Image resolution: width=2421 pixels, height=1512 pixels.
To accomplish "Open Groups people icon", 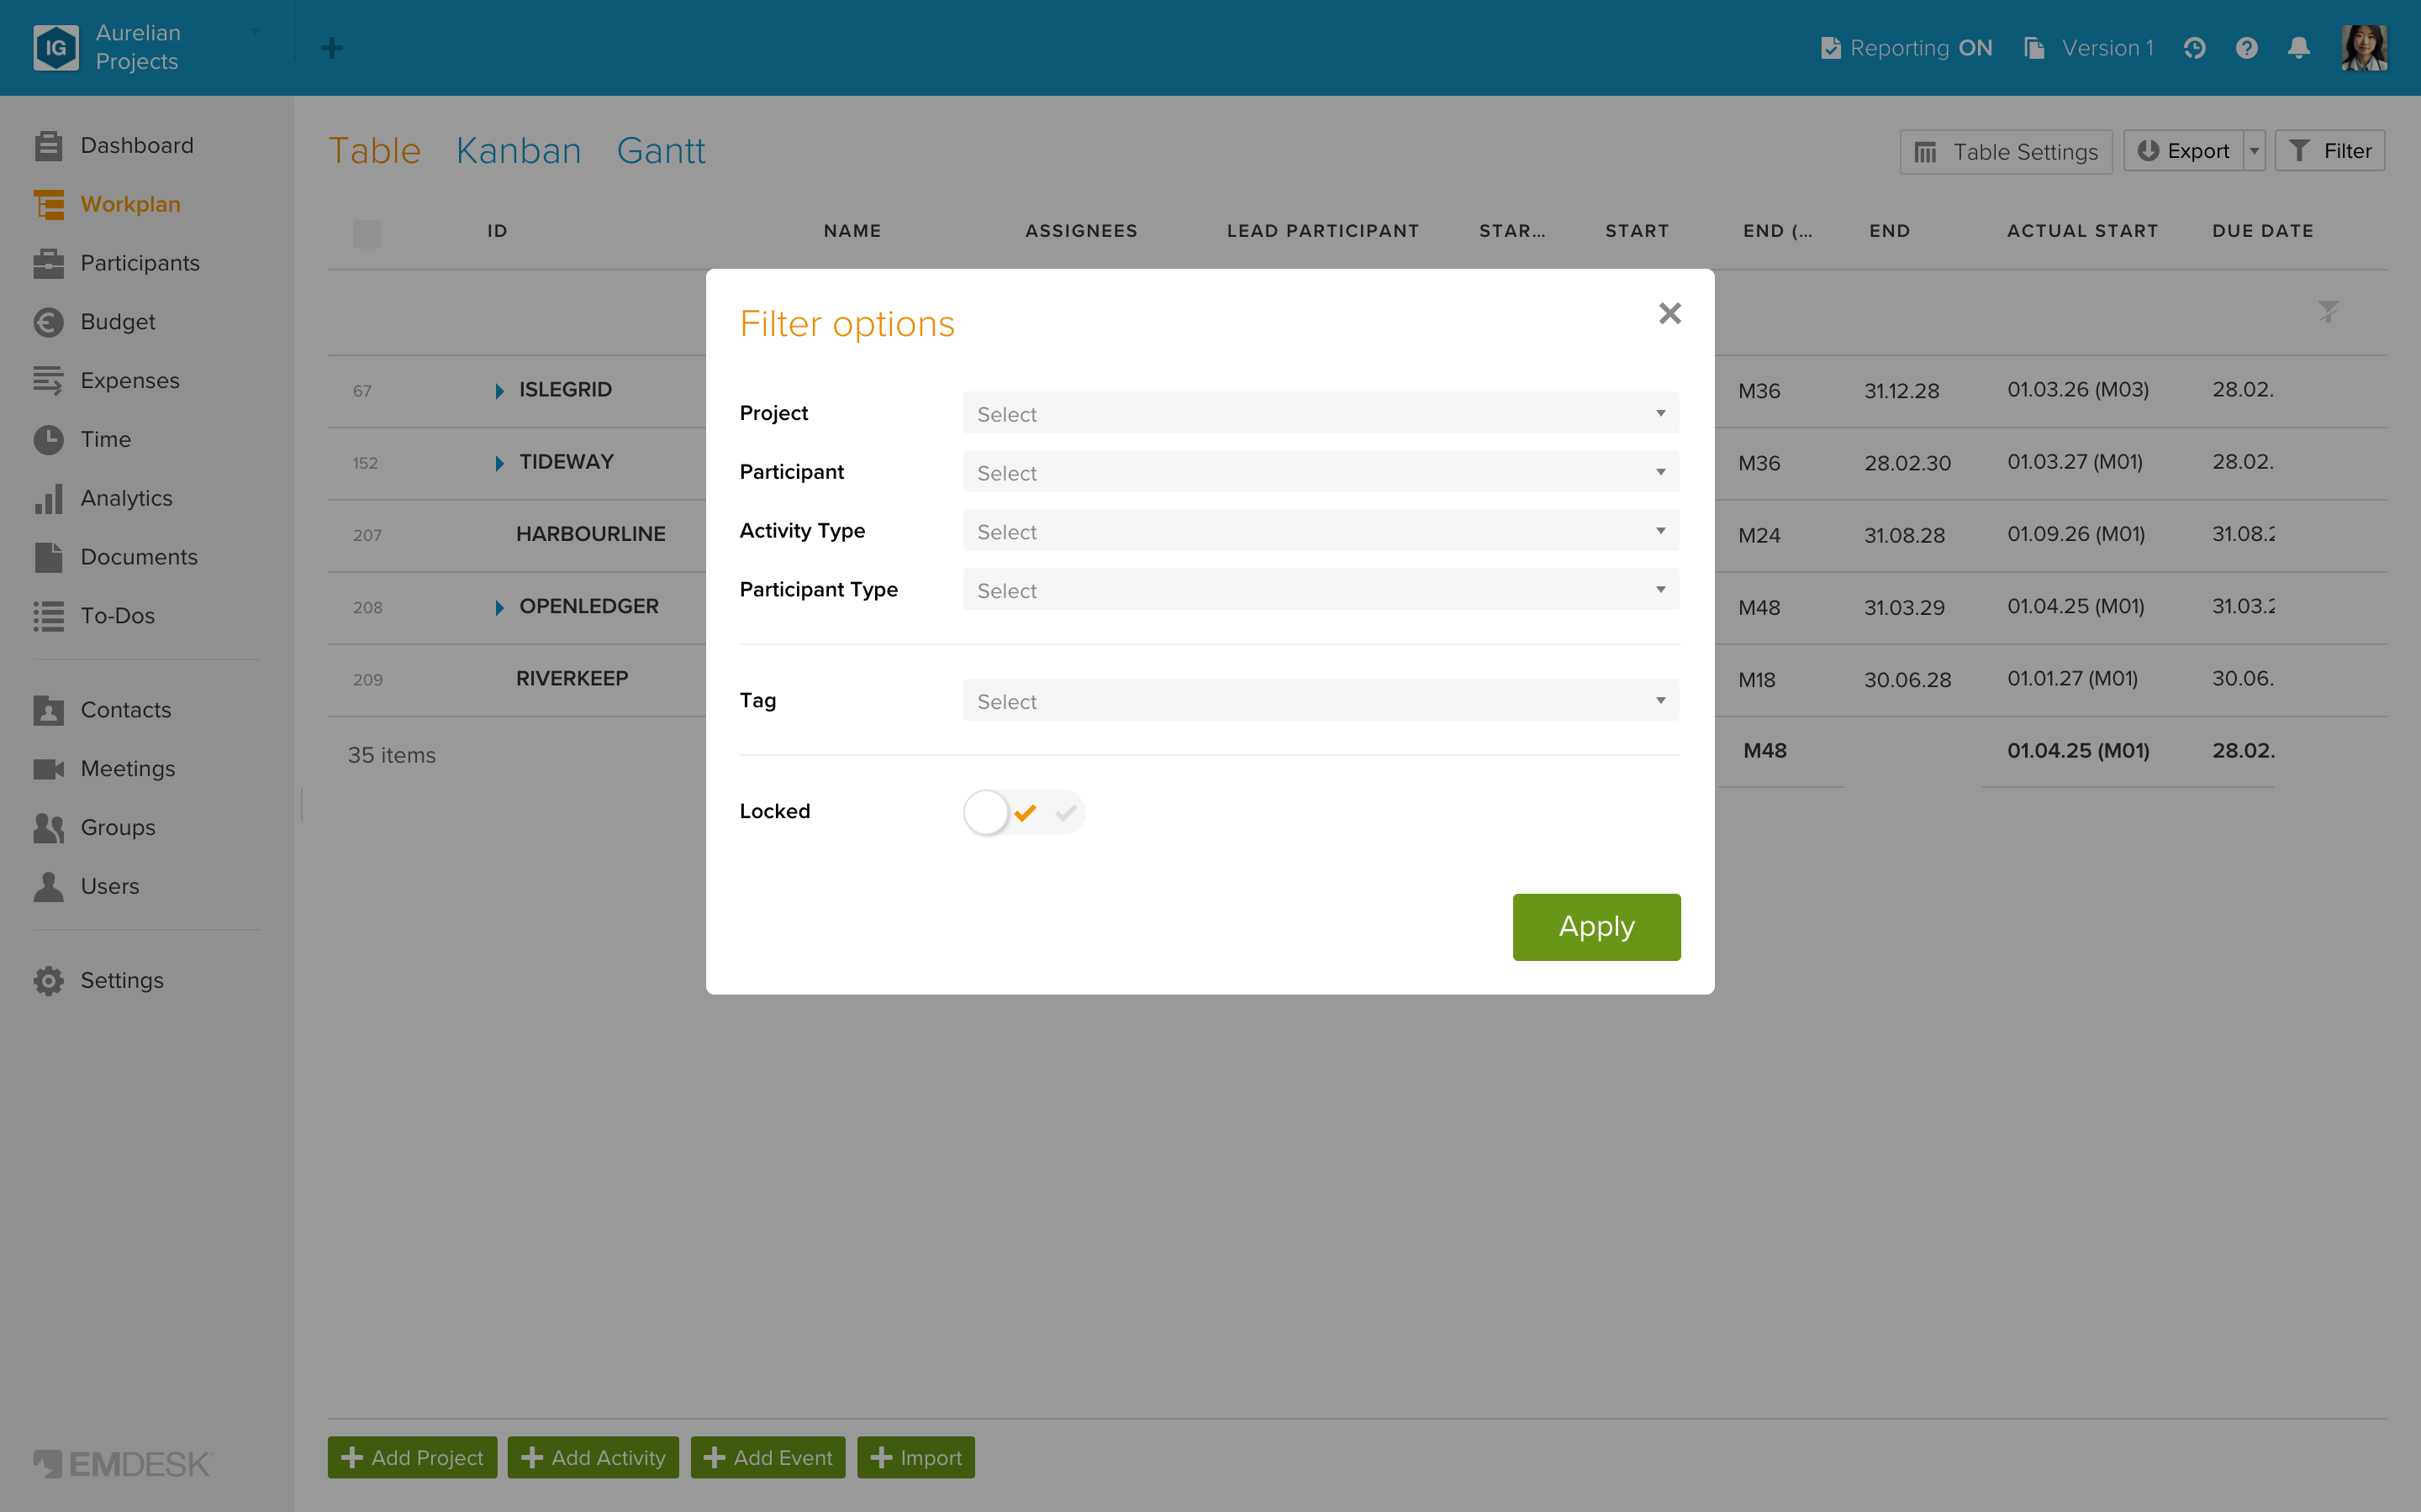I will [x=48, y=828].
